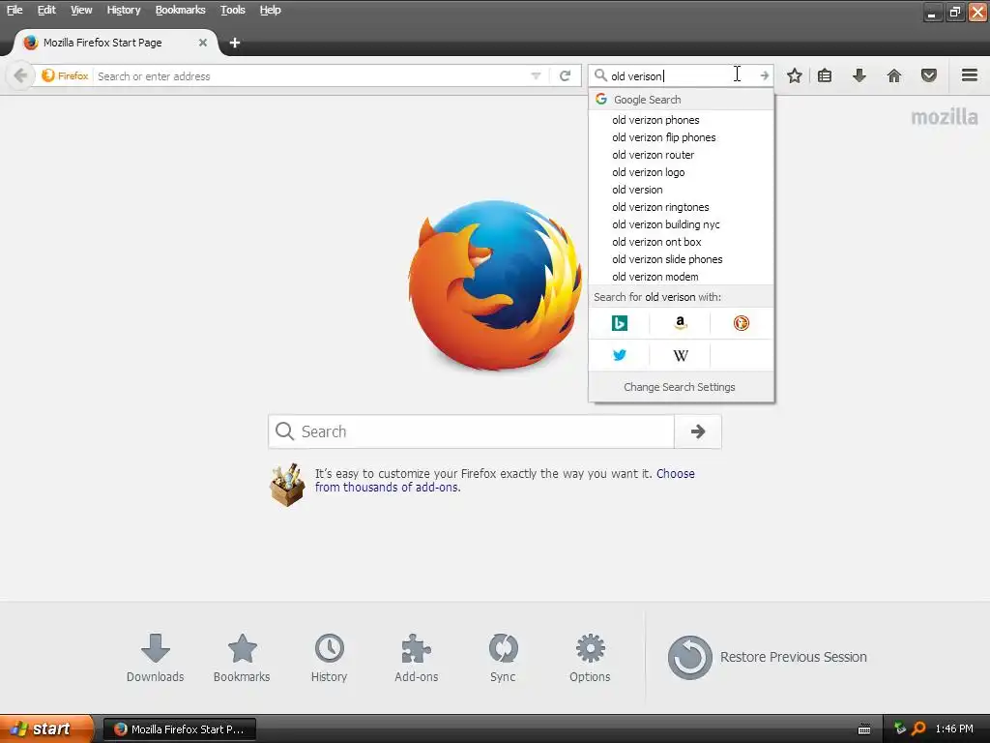Click Change Search Settings
The width and height of the screenshot is (990, 743).
click(x=680, y=387)
